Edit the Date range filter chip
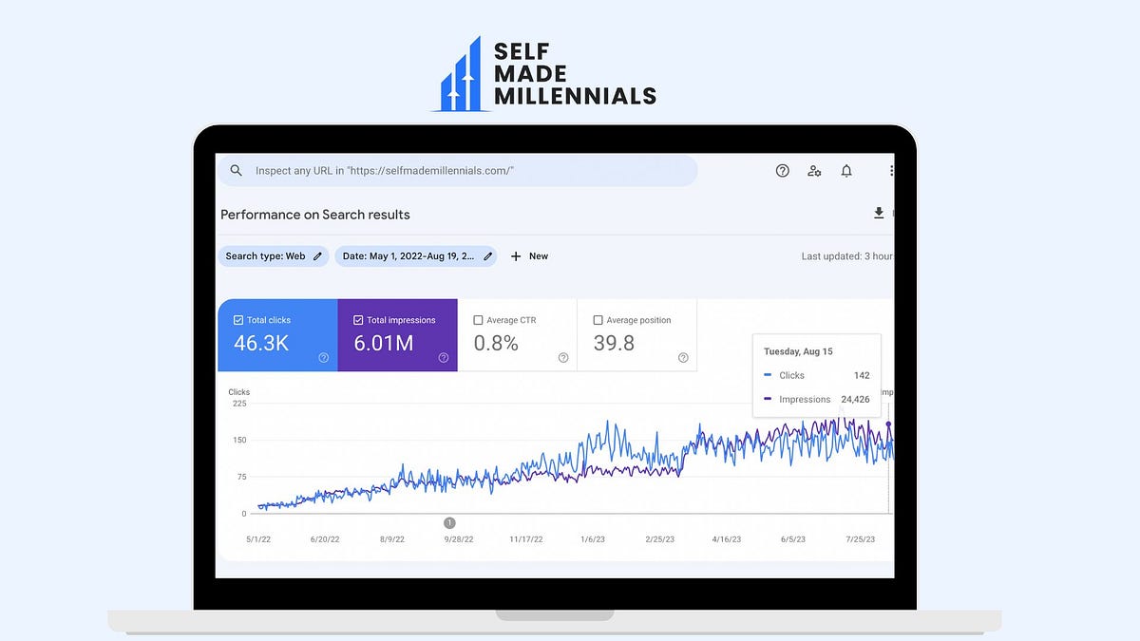 pos(415,256)
